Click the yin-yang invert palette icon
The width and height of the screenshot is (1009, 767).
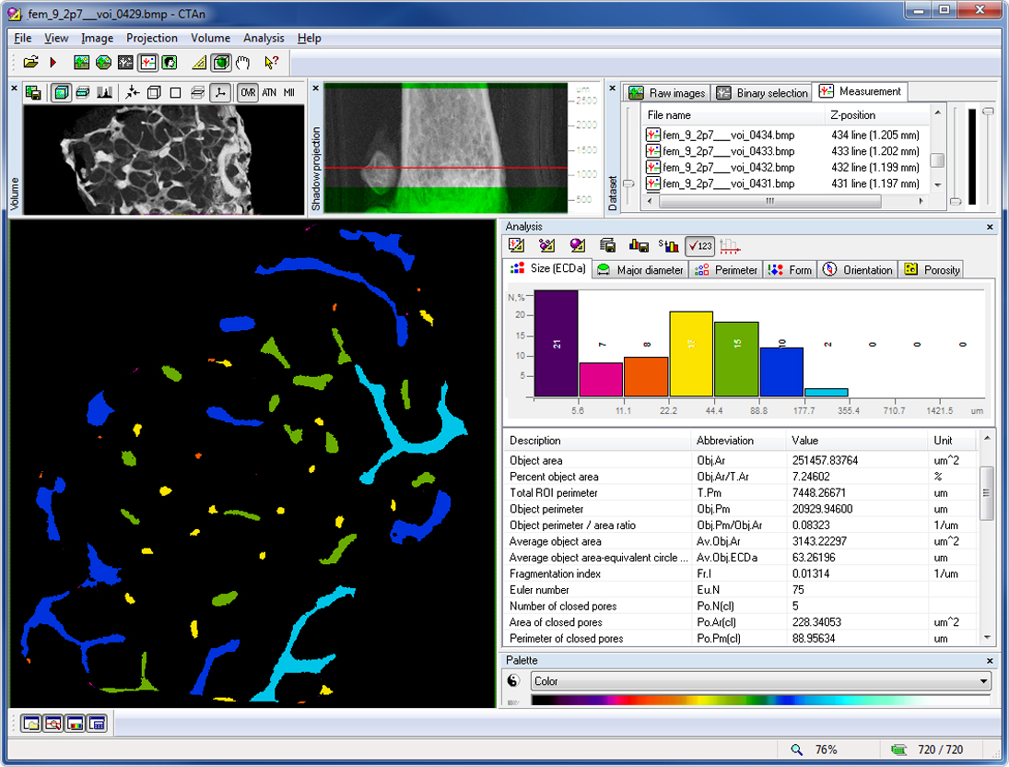tap(514, 681)
